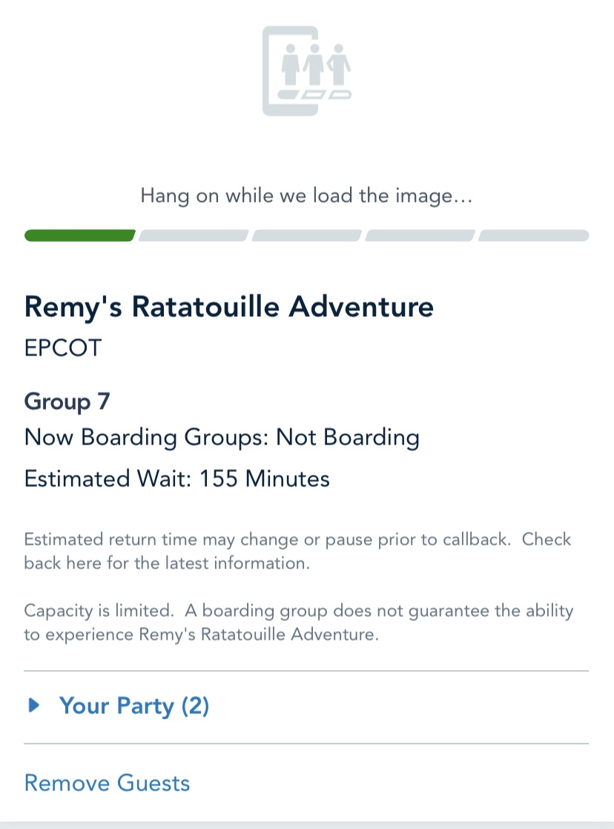Viewport: 614px width, 829px height.
Task: Click the green first loading progress segment
Action: 80,235
